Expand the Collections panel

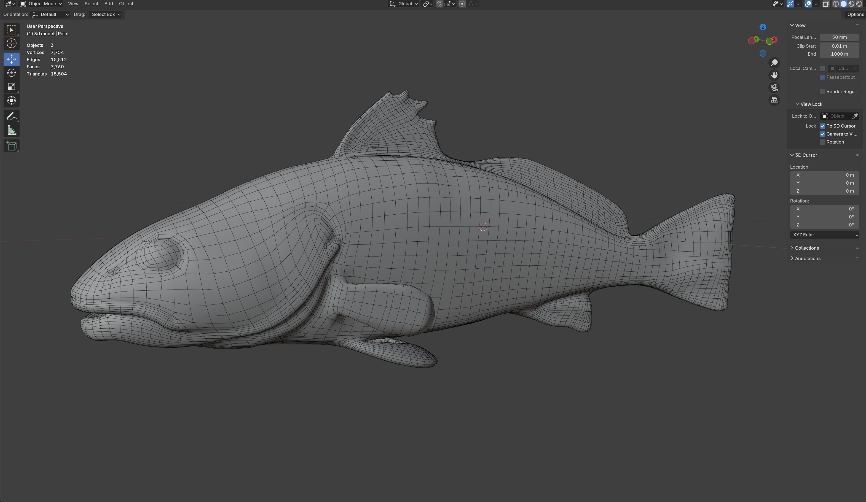806,248
